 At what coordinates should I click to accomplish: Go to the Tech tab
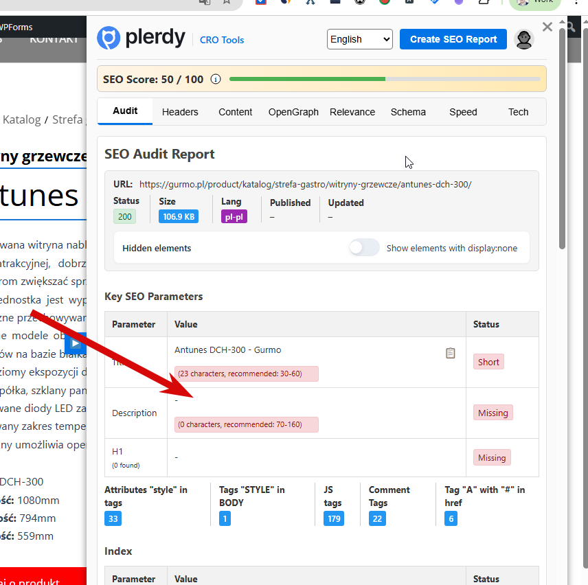pyautogui.click(x=518, y=112)
